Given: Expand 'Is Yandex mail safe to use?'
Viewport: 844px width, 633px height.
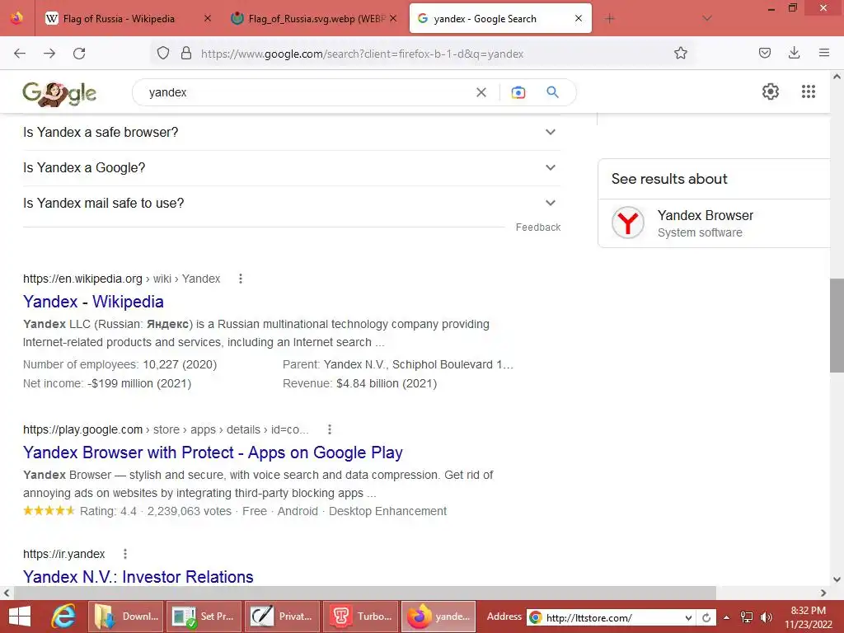Looking at the screenshot, I should [x=291, y=204].
